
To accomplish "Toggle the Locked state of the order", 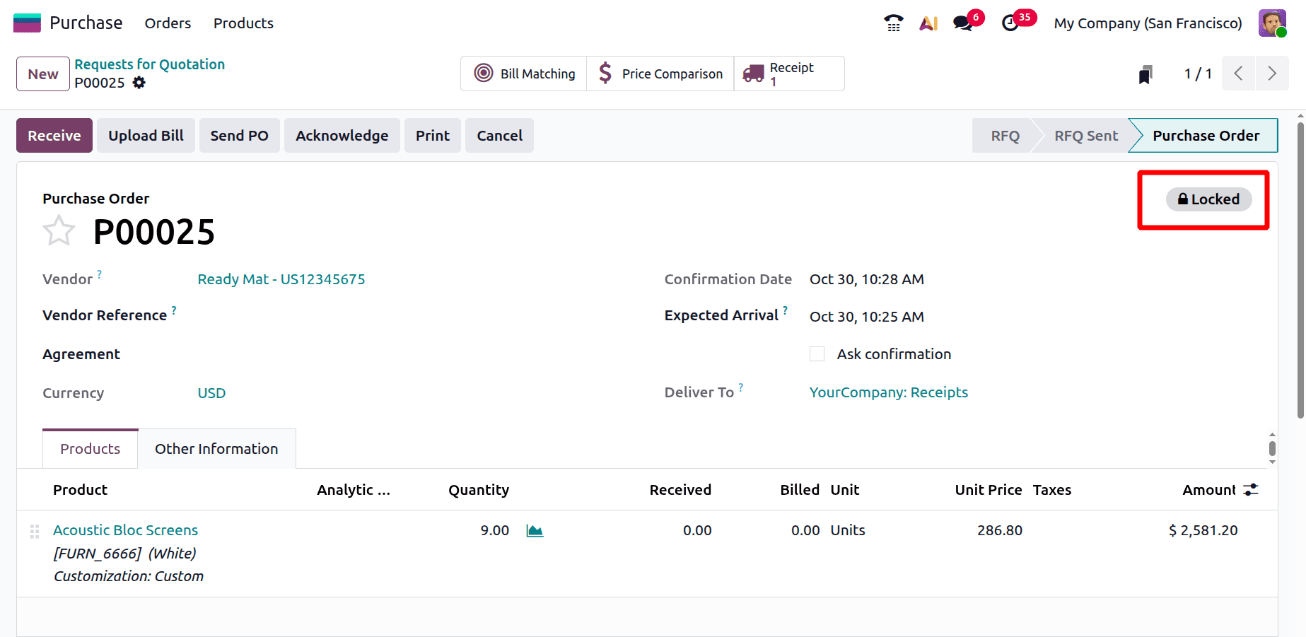I will click(x=1208, y=199).
